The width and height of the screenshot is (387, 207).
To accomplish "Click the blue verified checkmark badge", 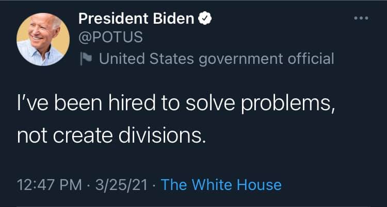I will point(205,20).
